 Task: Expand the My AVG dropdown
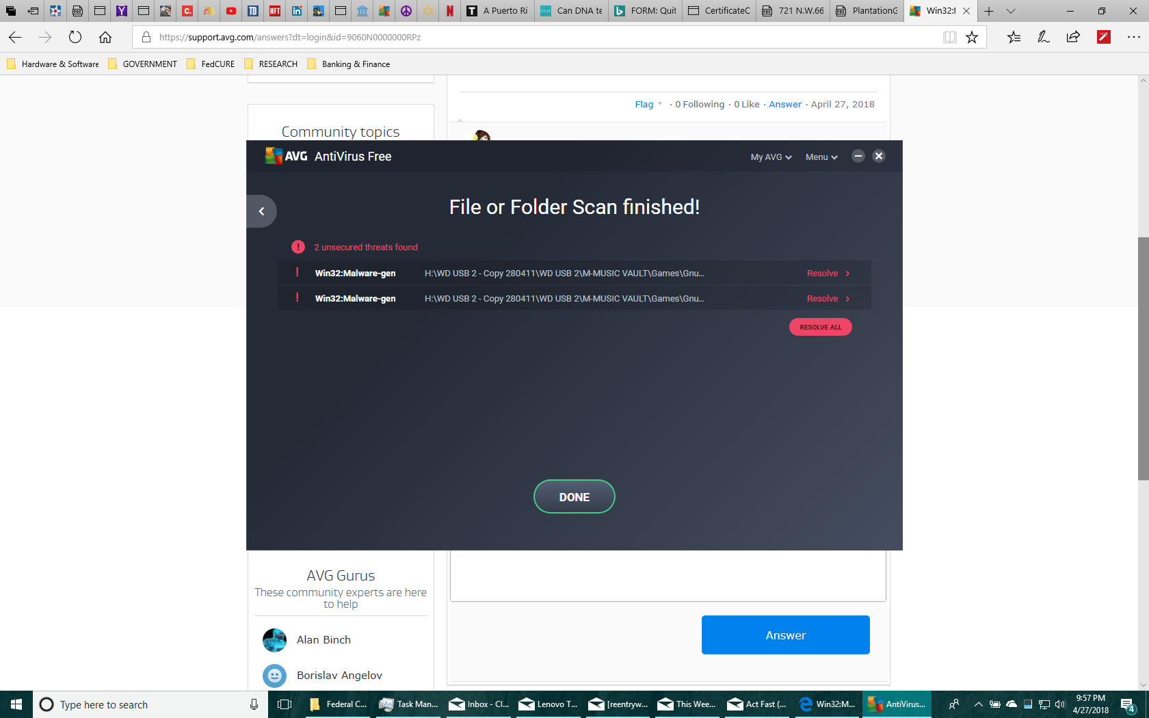pyautogui.click(x=771, y=157)
